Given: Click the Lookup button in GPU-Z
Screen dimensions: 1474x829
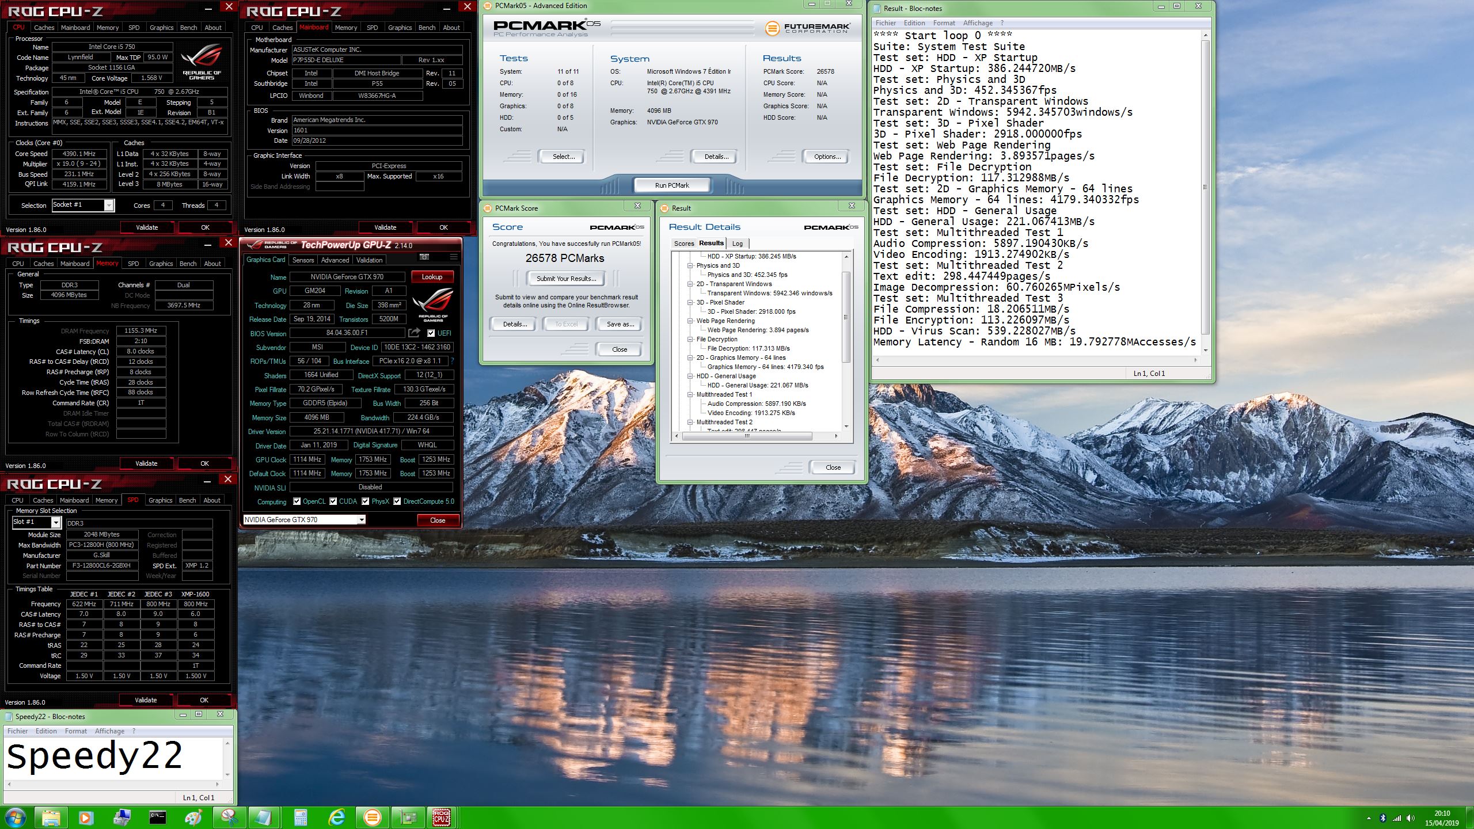Looking at the screenshot, I should (x=432, y=277).
